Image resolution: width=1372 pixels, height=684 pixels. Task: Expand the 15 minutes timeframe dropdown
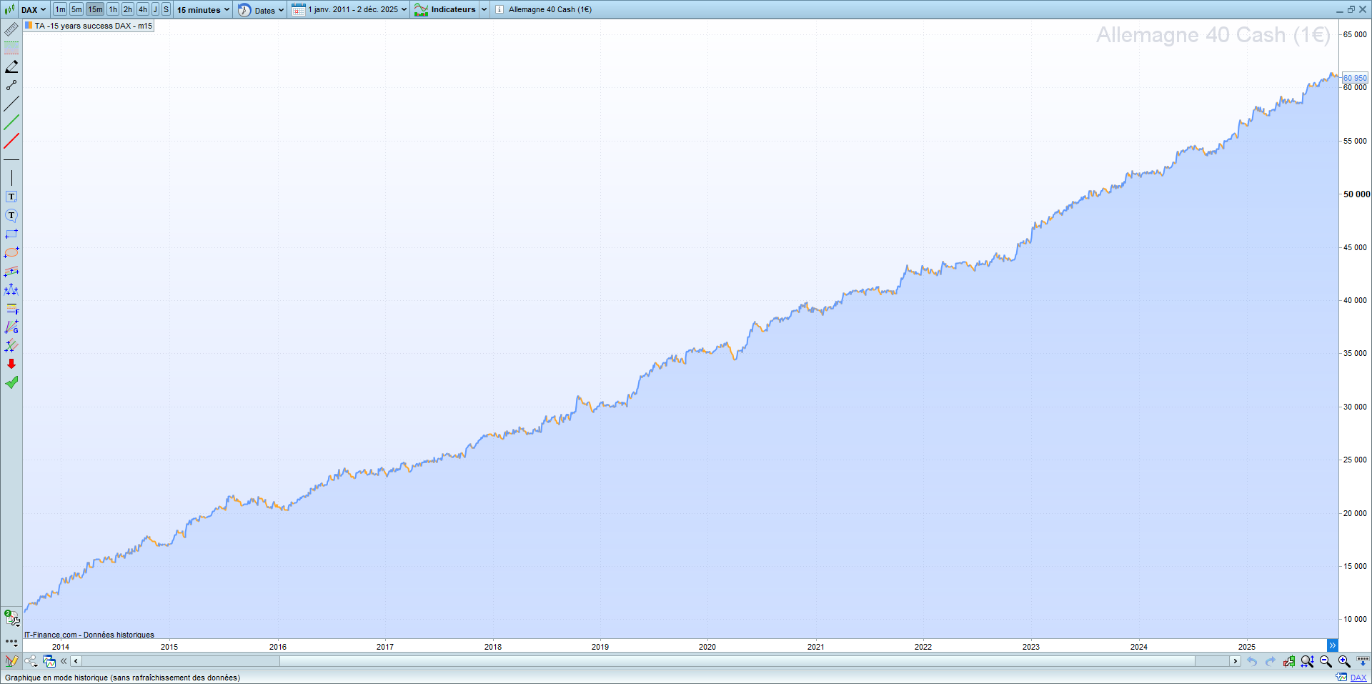(x=203, y=9)
